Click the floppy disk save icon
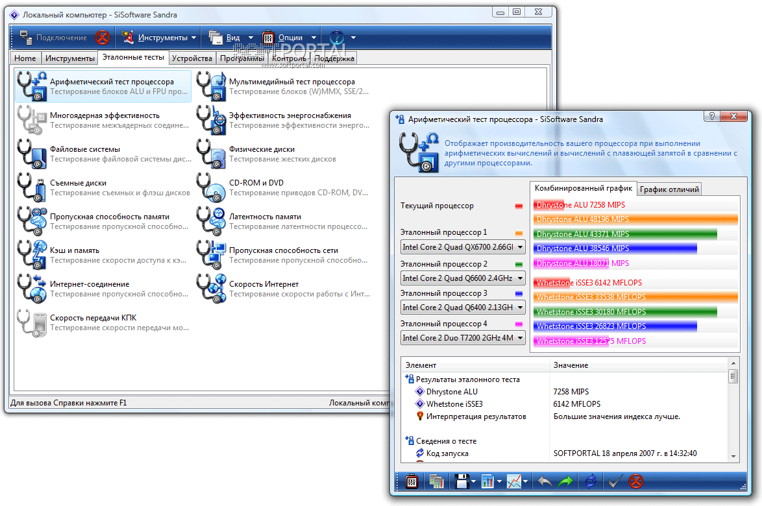The image size is (762, 506). (x=461, y=481)
